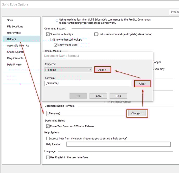Toggle Show basic tooltips checkbox
Viewport: 179px width, 173px height.
(48, 34)
